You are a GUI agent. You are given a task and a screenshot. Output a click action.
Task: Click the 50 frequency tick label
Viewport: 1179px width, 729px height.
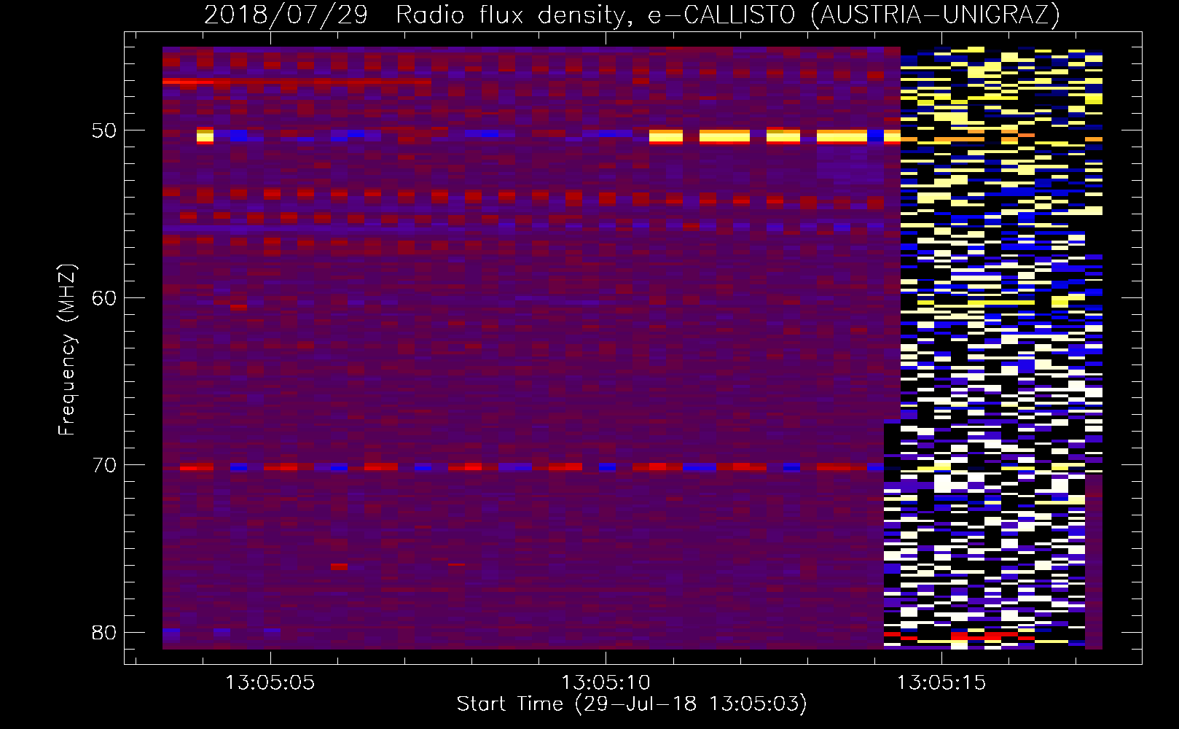point(104,131)
